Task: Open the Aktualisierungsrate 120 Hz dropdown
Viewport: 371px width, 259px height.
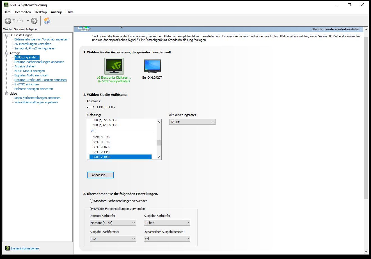Action: (192, 122)
